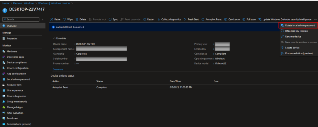This screenshot has height=127, width=318.
Task: Click the 6/3/2023, 11:00:30 PM timestamp
Action: click(x=181, y=88)
